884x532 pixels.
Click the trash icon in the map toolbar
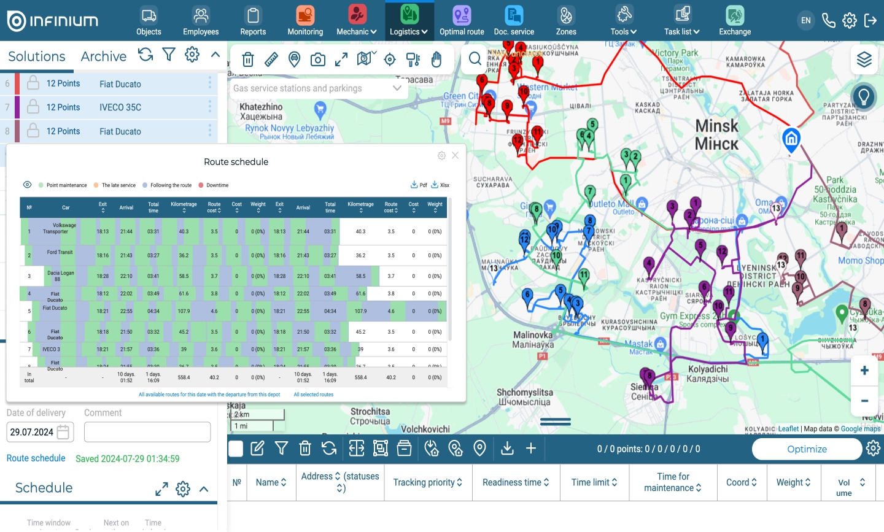[x=248, y=60]
